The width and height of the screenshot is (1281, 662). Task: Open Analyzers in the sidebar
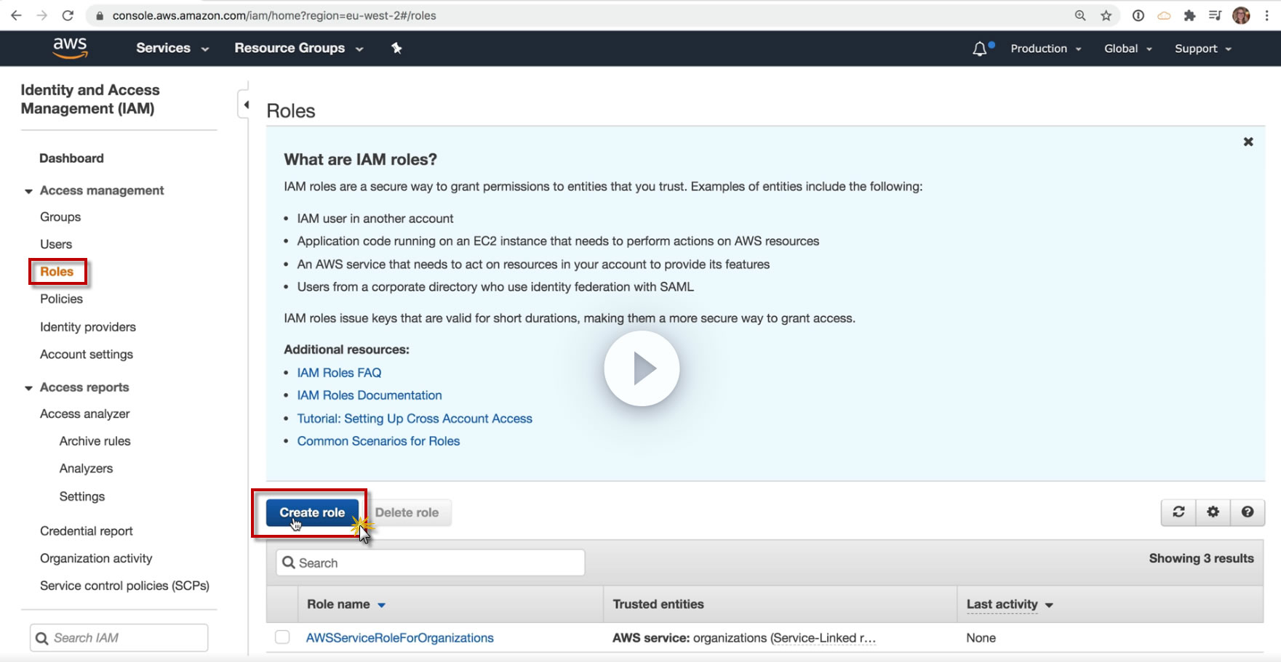pos(86,469)
